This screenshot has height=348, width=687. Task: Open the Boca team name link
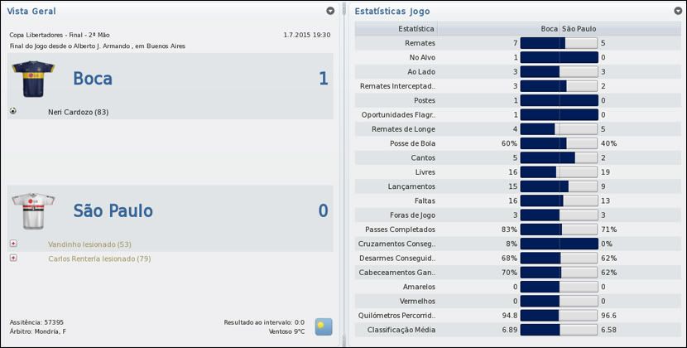pyautogui.click(x=93, y=79)
